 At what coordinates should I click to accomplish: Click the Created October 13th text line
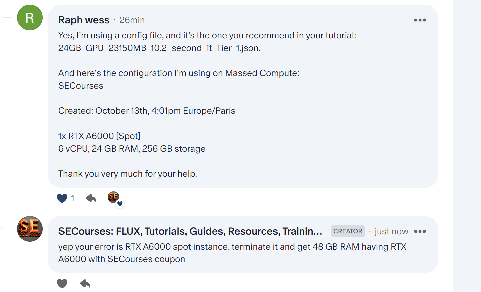pyautogui.click(x=147, y=111)
